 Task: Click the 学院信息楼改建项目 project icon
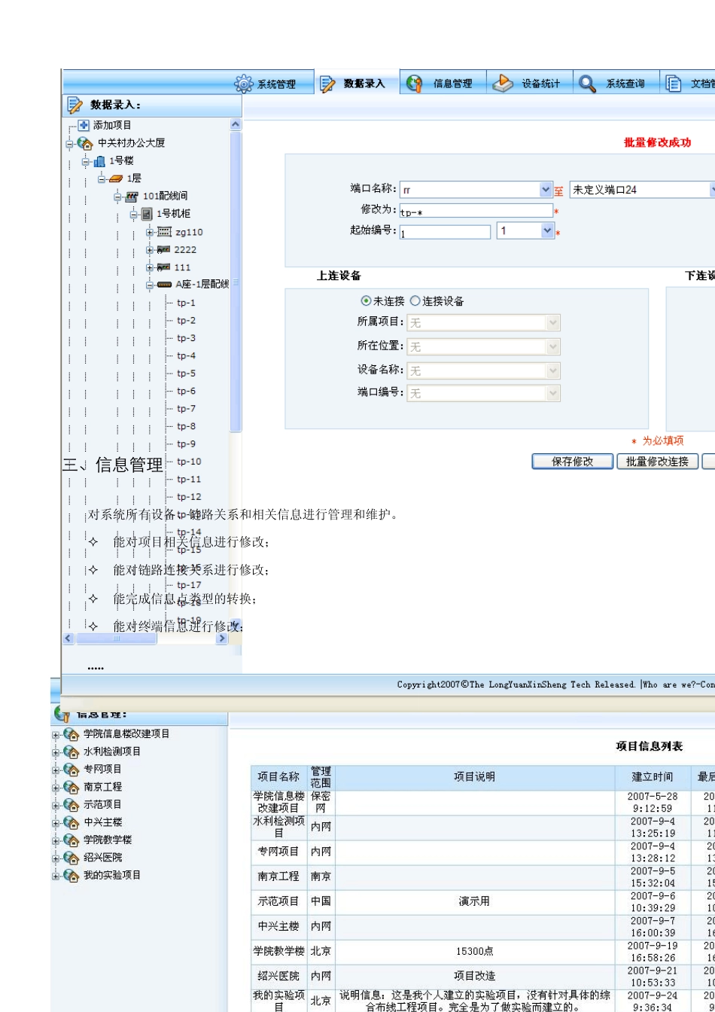[x=71, y=734]
